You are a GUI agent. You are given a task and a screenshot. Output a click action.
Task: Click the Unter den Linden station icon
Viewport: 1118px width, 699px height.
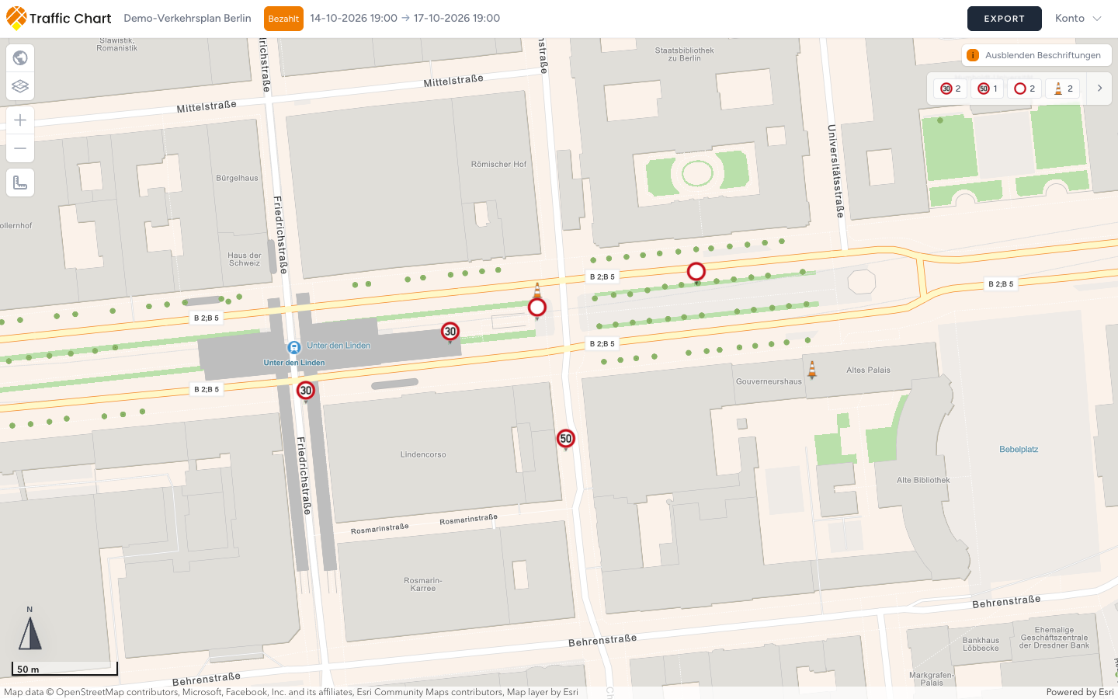pyautogui.click(x=294, y=347)
